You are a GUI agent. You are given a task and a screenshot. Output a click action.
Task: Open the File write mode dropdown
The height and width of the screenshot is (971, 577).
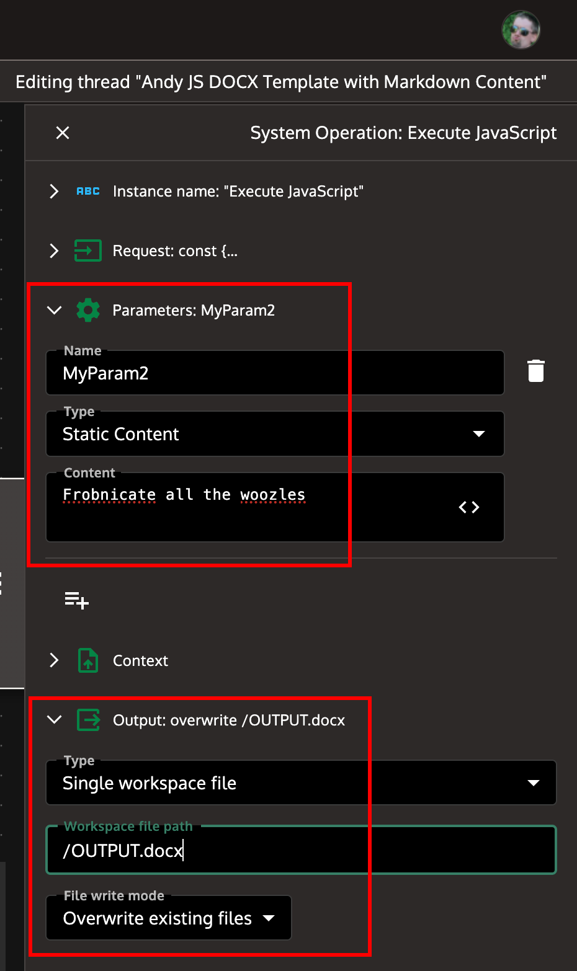tap(269, 918)
